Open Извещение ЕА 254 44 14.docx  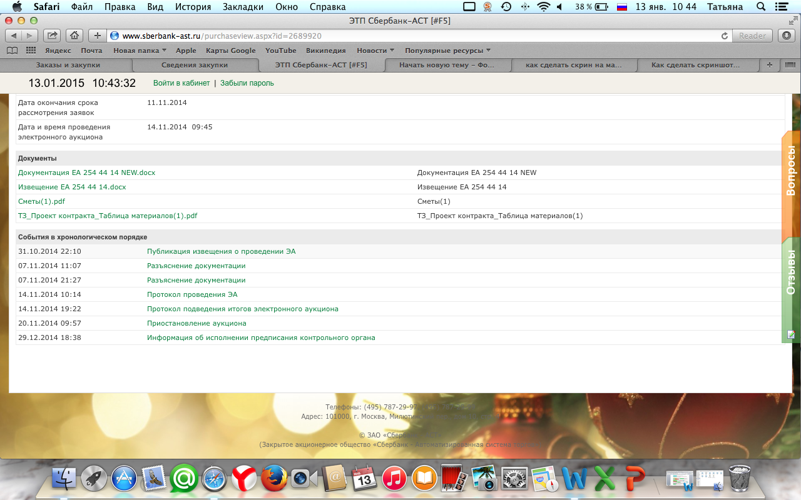click(x=72, y=187)
